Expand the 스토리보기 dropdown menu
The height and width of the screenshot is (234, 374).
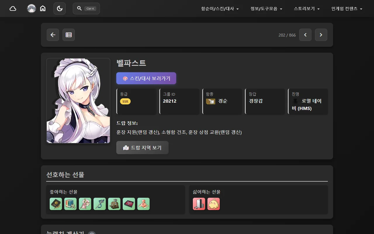click(x=307, y=9)
